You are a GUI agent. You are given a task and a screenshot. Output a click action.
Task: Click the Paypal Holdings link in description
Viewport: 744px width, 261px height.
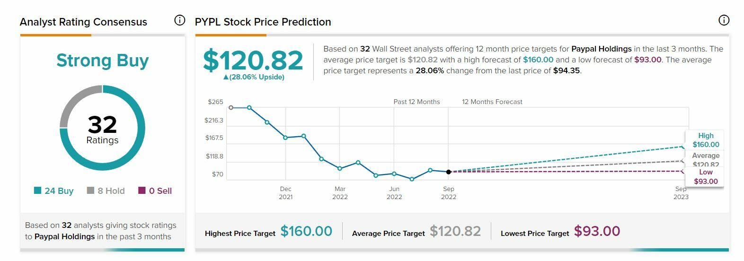[601, 49]
